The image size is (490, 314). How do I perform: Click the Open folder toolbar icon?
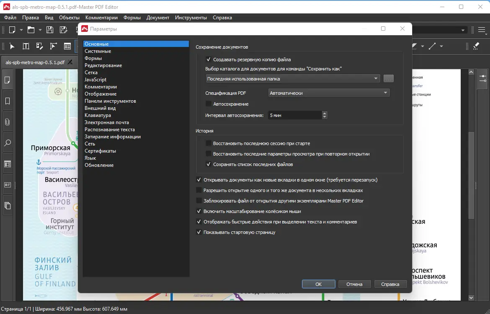tap(31, 30)
